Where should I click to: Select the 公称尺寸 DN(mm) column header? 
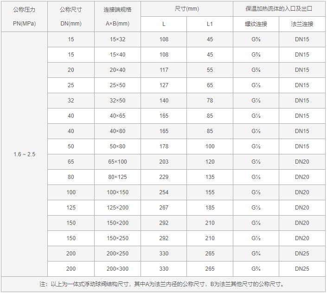pyautogui.click(x=71, y=16)
